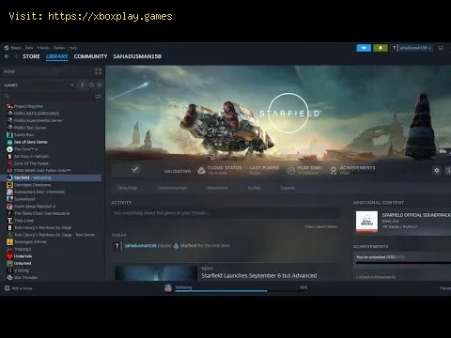Select Sons Of The Forest

pos(31,163)
